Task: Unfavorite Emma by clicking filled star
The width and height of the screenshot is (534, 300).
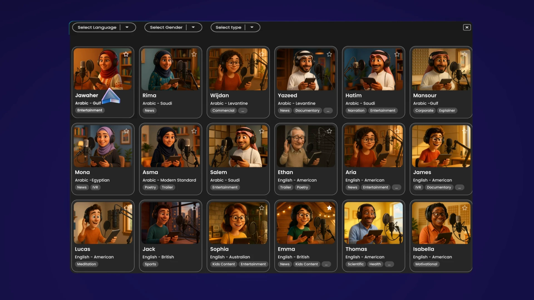Action: pos(329,208)
